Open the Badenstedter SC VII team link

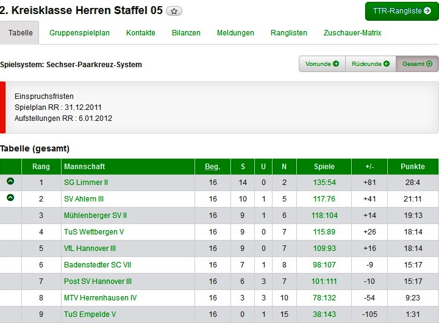[98, 265]
